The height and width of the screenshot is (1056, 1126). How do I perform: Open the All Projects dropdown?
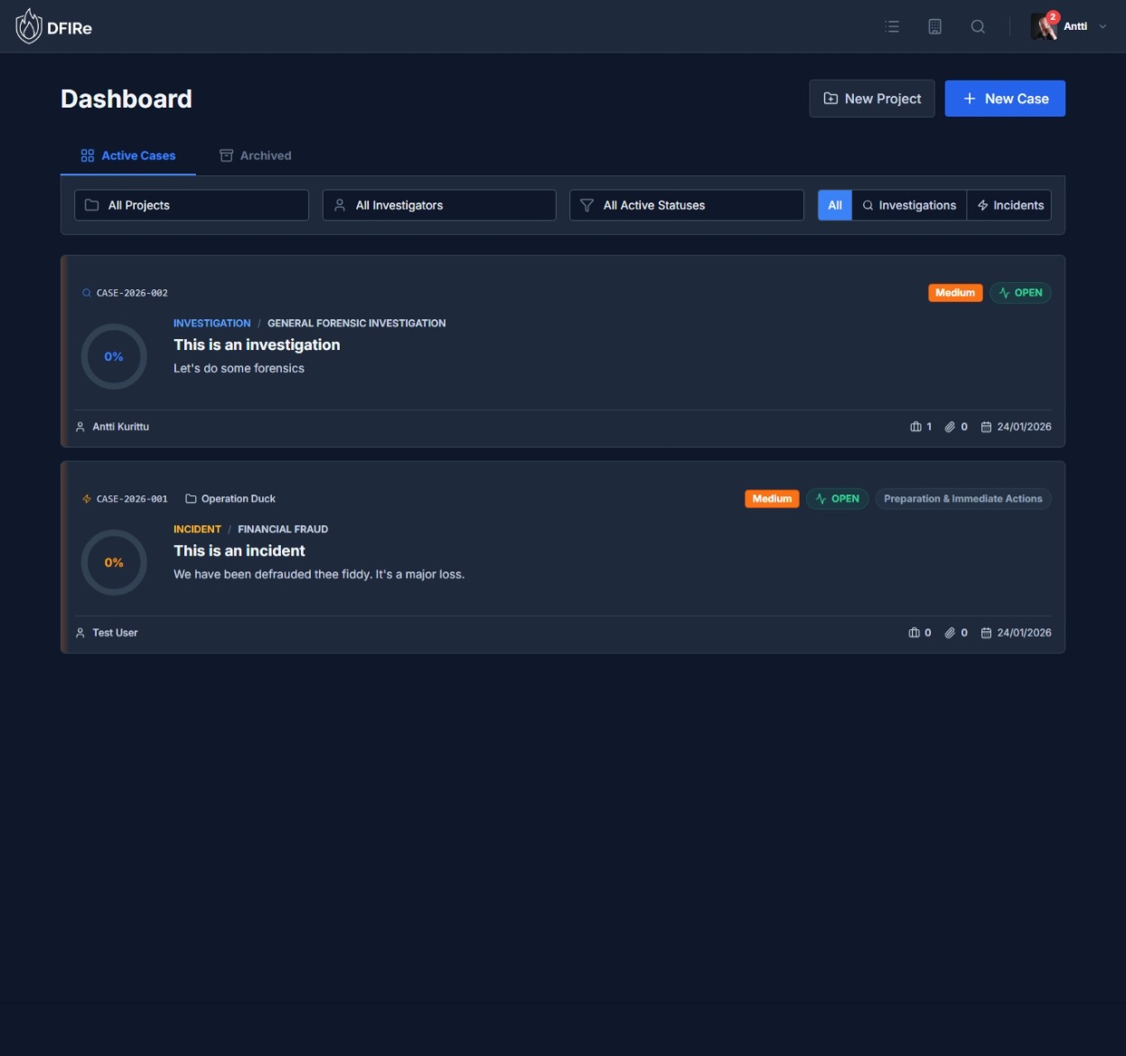click(191, 205)
